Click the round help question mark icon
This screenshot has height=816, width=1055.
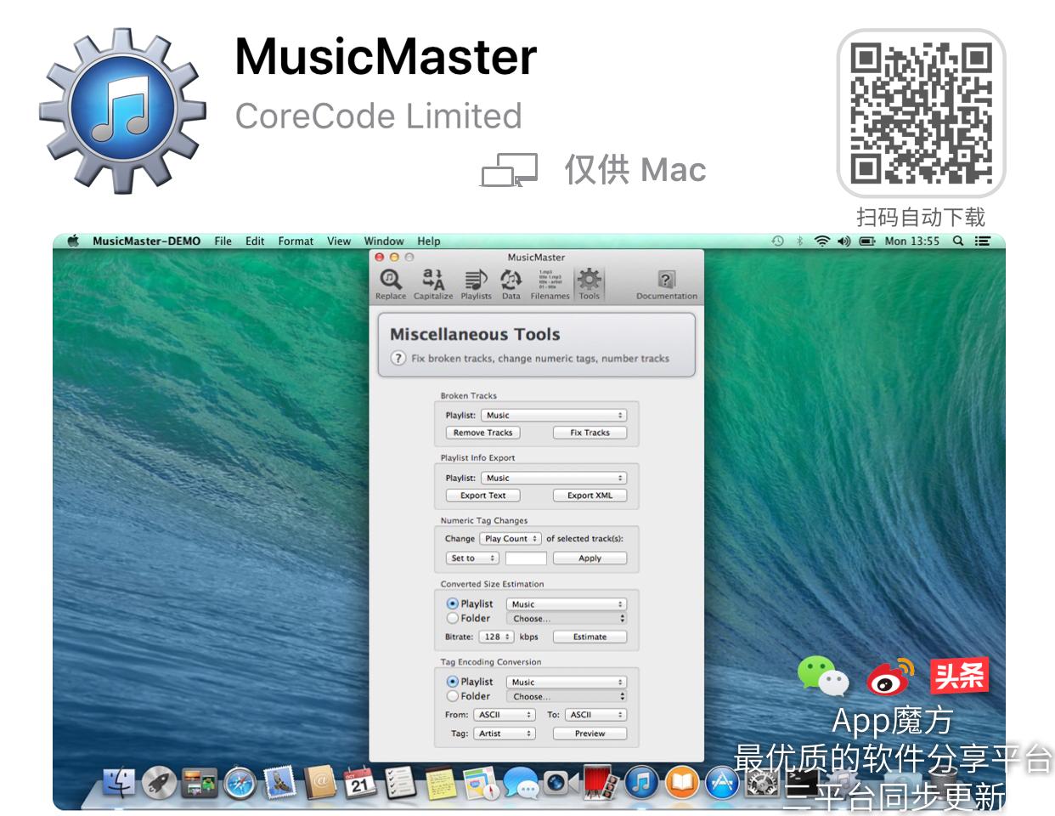398,358
